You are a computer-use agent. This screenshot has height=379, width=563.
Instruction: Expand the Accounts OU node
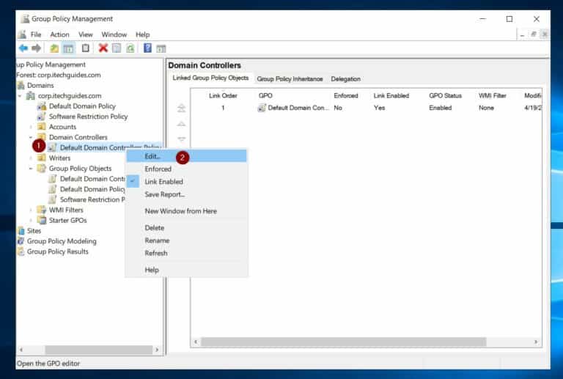point(31,127)
